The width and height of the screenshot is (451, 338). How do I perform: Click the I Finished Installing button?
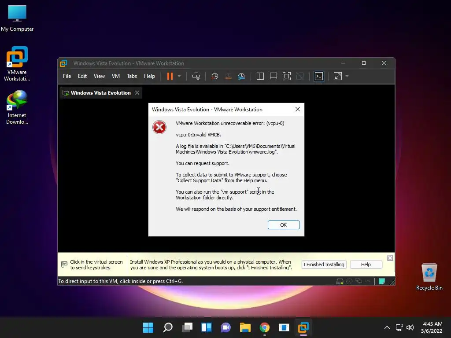pyautogui.click(x=324, y=265)
